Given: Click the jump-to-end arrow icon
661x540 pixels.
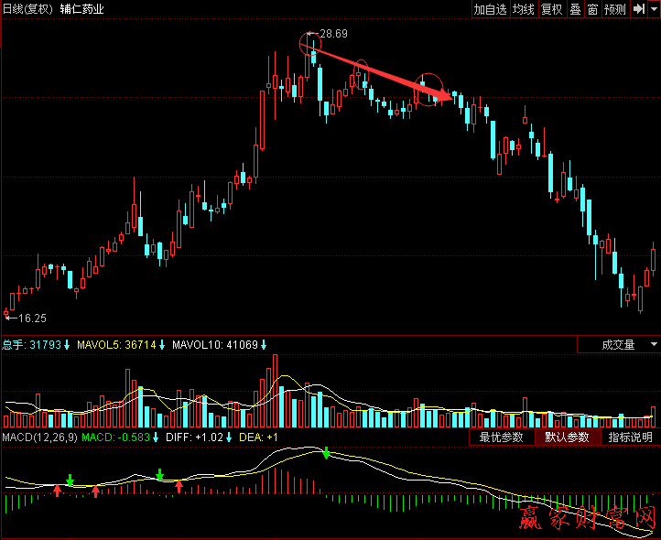Looking at the screenshot, I should (x=638, y=9).
